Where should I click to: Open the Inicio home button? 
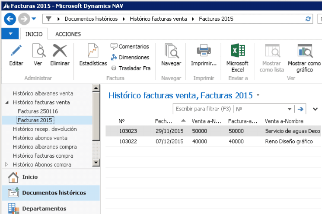[51, 177]
